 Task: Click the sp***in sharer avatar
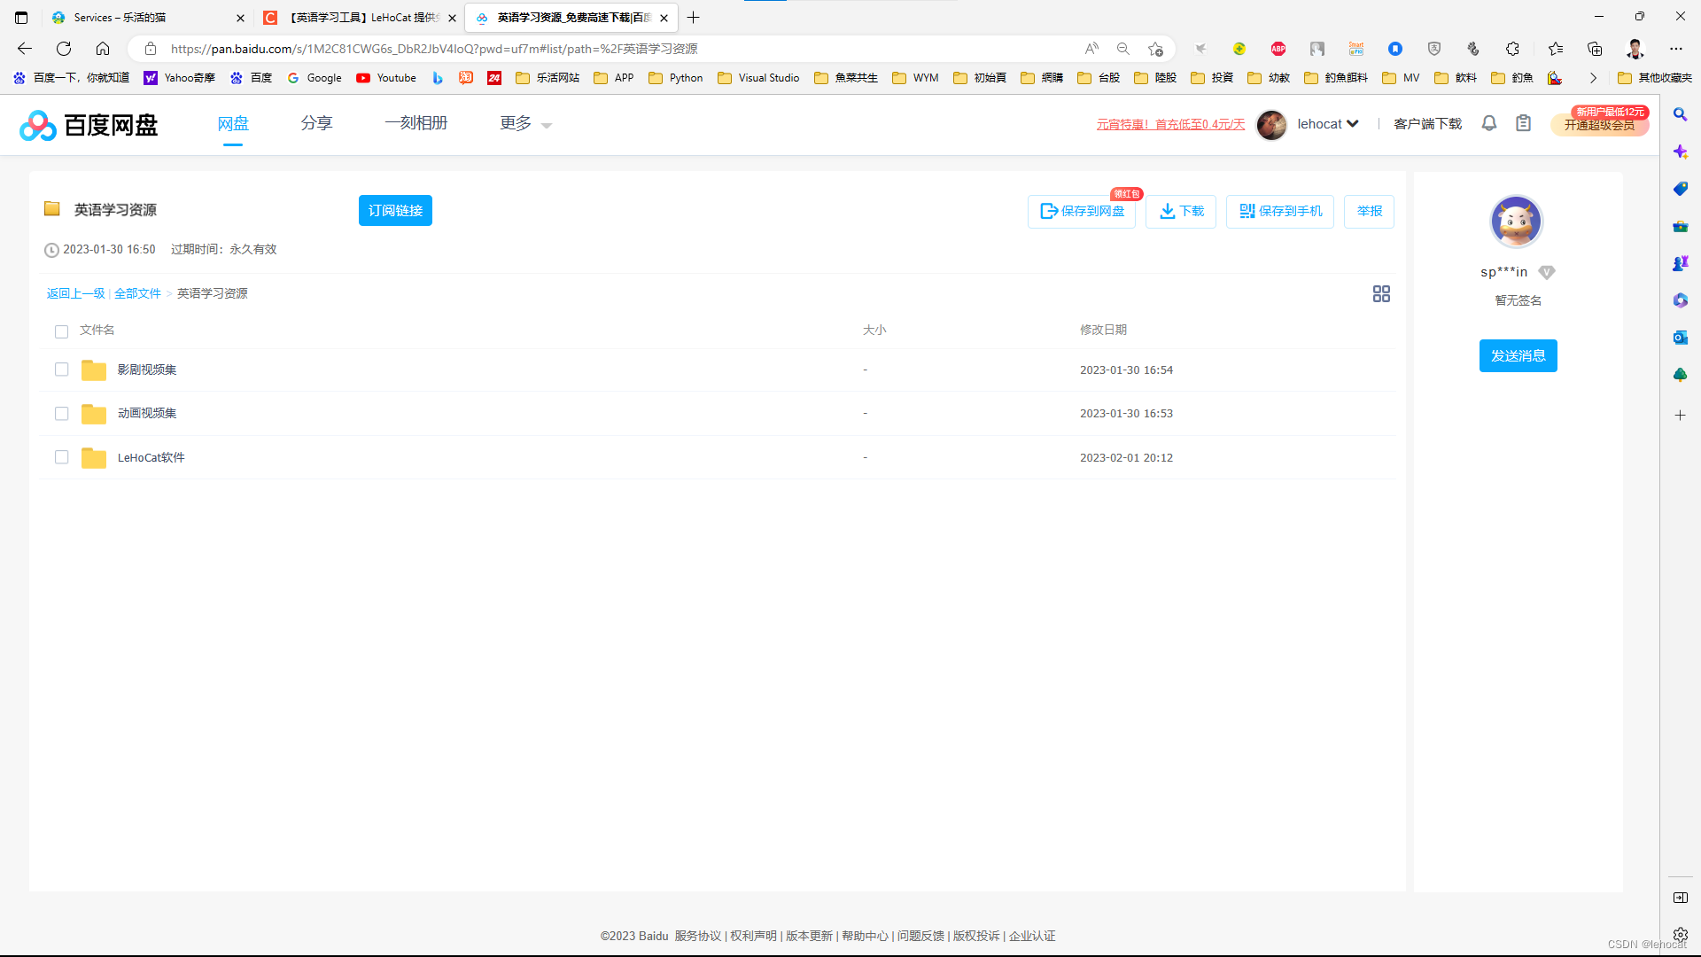[x=1516, y=222]
